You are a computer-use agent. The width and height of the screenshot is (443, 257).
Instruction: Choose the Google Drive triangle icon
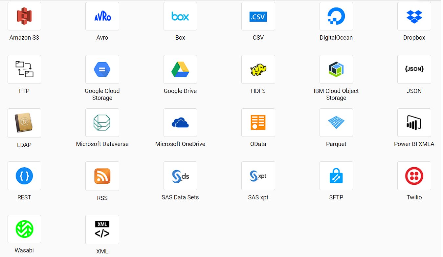(180, 69)
